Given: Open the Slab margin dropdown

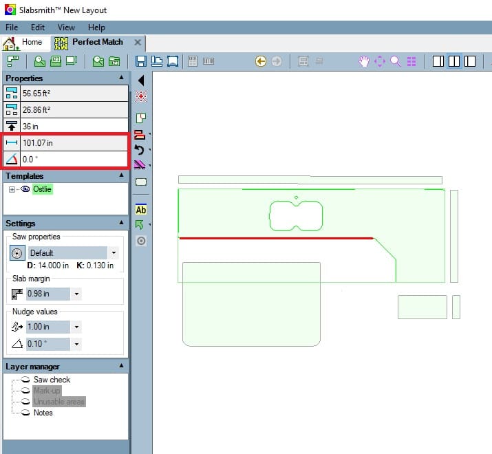Looking at the screenshot, I should [x=77, y=294].
